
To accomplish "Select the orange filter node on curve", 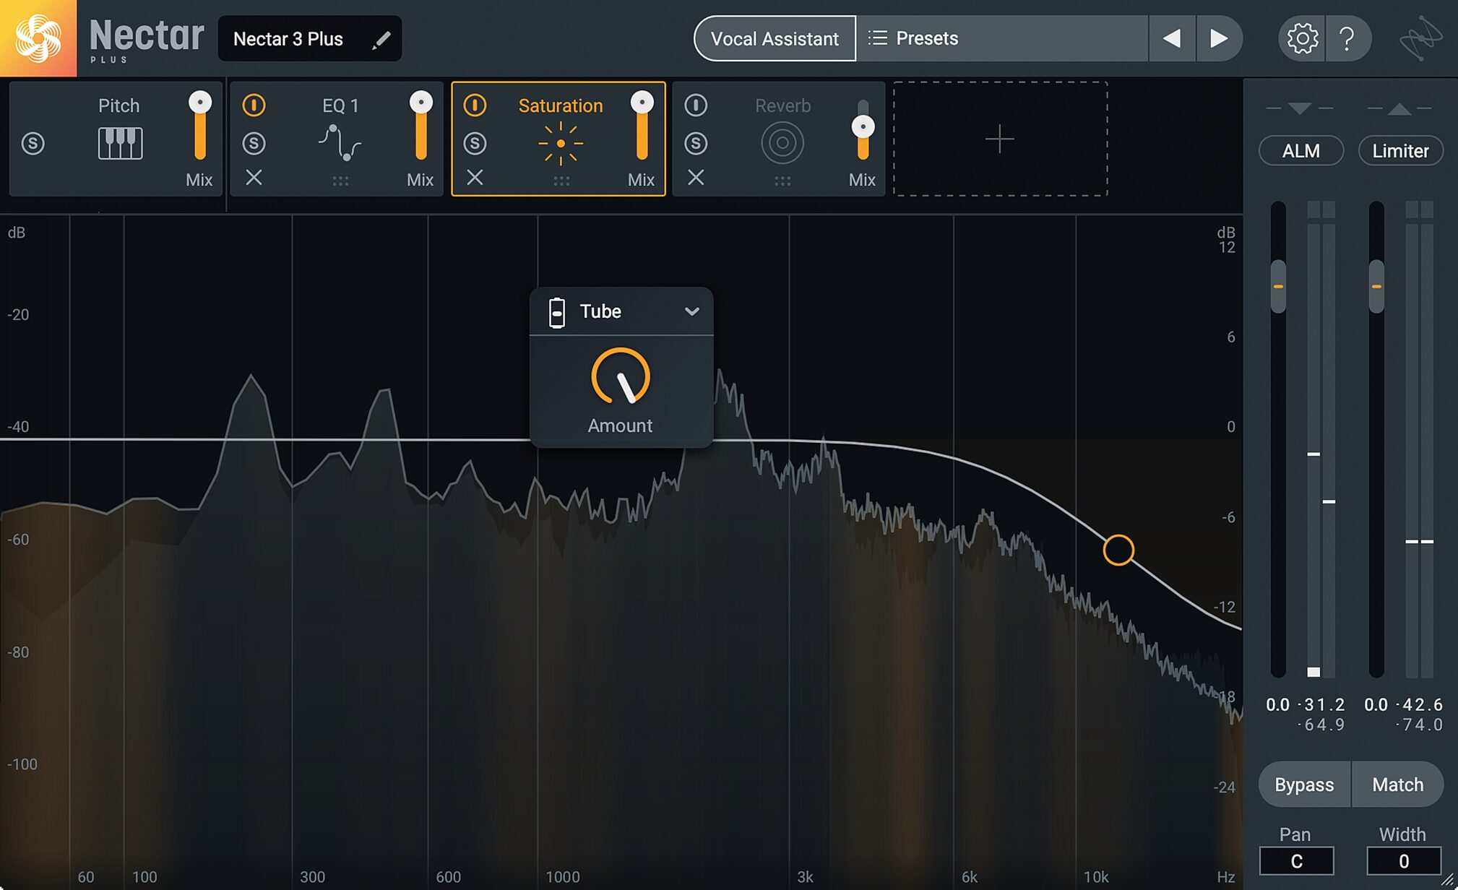I will pos(1118,550).
